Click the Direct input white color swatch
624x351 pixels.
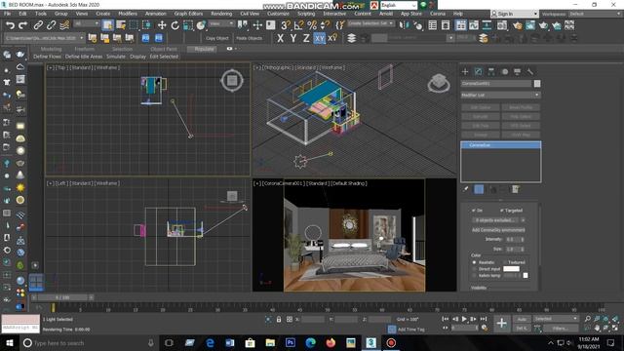tap(511, 269)
